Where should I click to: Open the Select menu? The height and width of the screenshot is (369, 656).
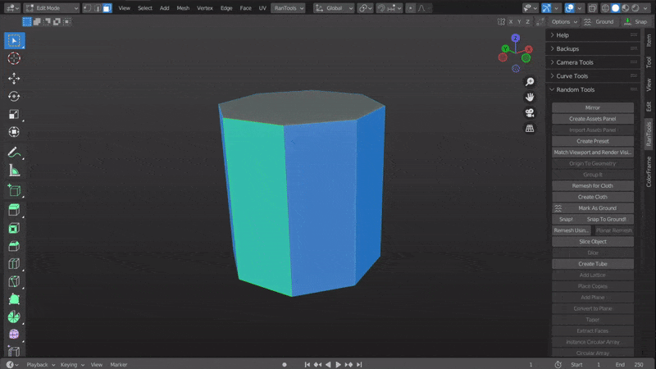point(145,8)
